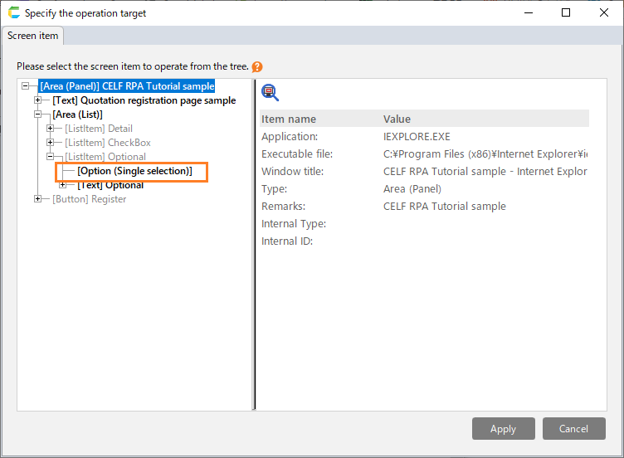
Task: Collapse the root CELF RPA Tutorial sample node
Action: (26, 86)
